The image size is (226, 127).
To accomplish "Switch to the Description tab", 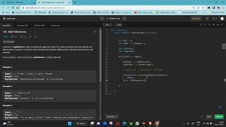I will (x=7, y=25).
